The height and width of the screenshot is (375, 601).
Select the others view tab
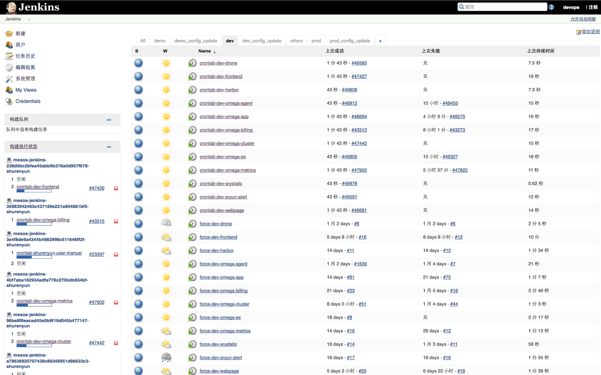click(296, 41)
